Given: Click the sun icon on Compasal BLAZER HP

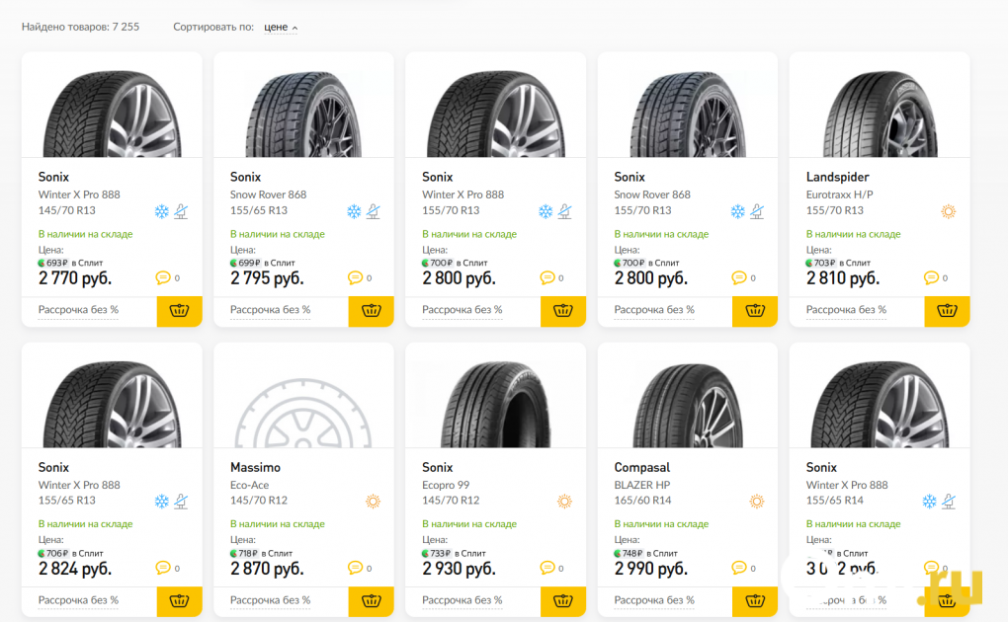Looking at the screenshot, I should tap(757, 502).
